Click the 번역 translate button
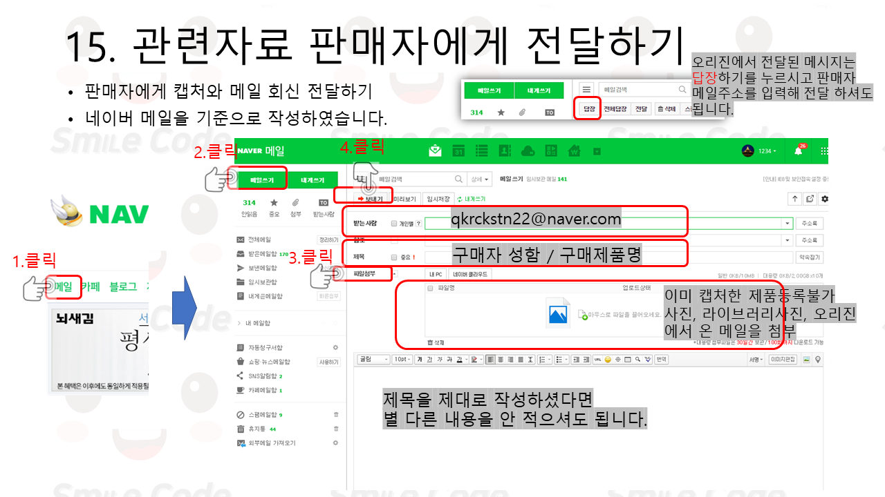This screenshot has height=497, width=885. pos(661,359)
